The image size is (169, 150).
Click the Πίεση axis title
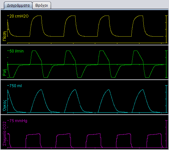(x=5, y=36)
